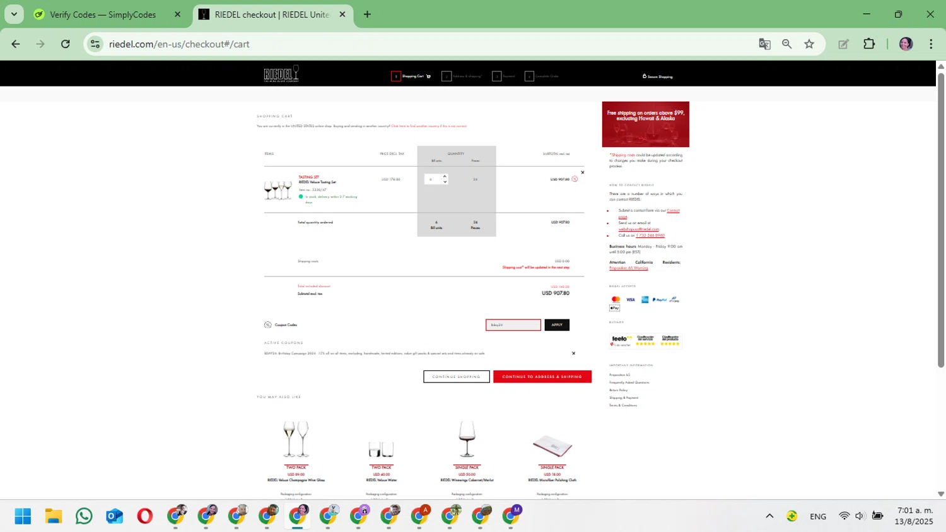Click the link to find another country
This screenshot has height=532, width=946.
[429, 126]
